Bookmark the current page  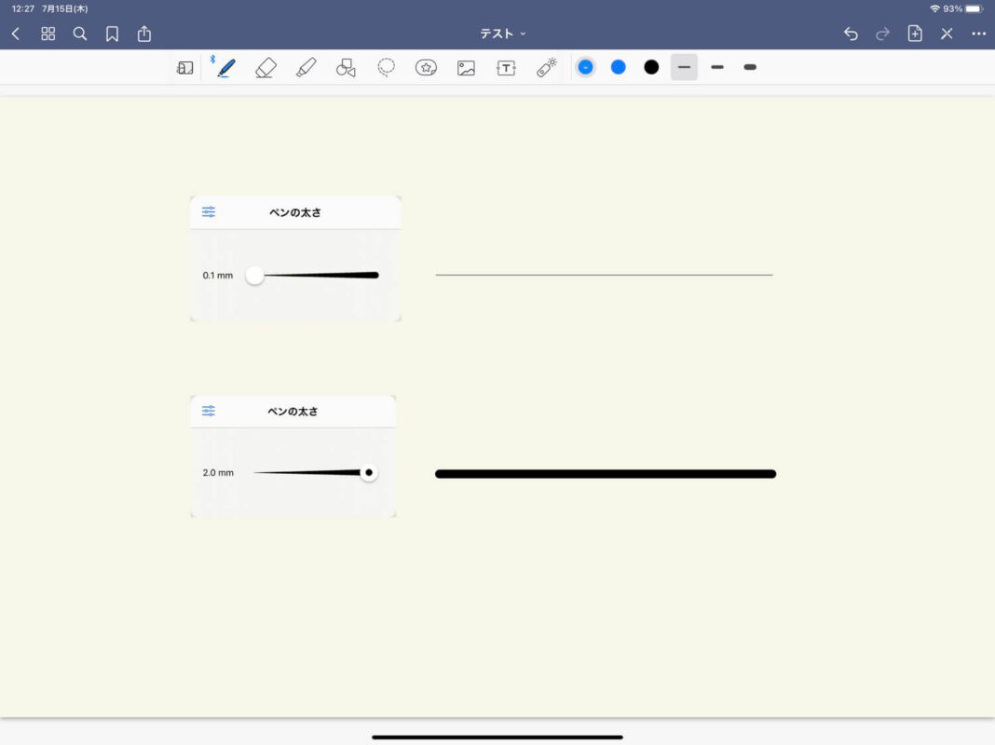(x=112, y=34)
